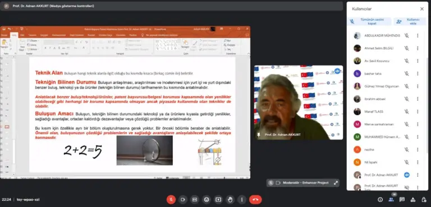
Task: Toggle the people panel icon
Action: pos(391,200)
